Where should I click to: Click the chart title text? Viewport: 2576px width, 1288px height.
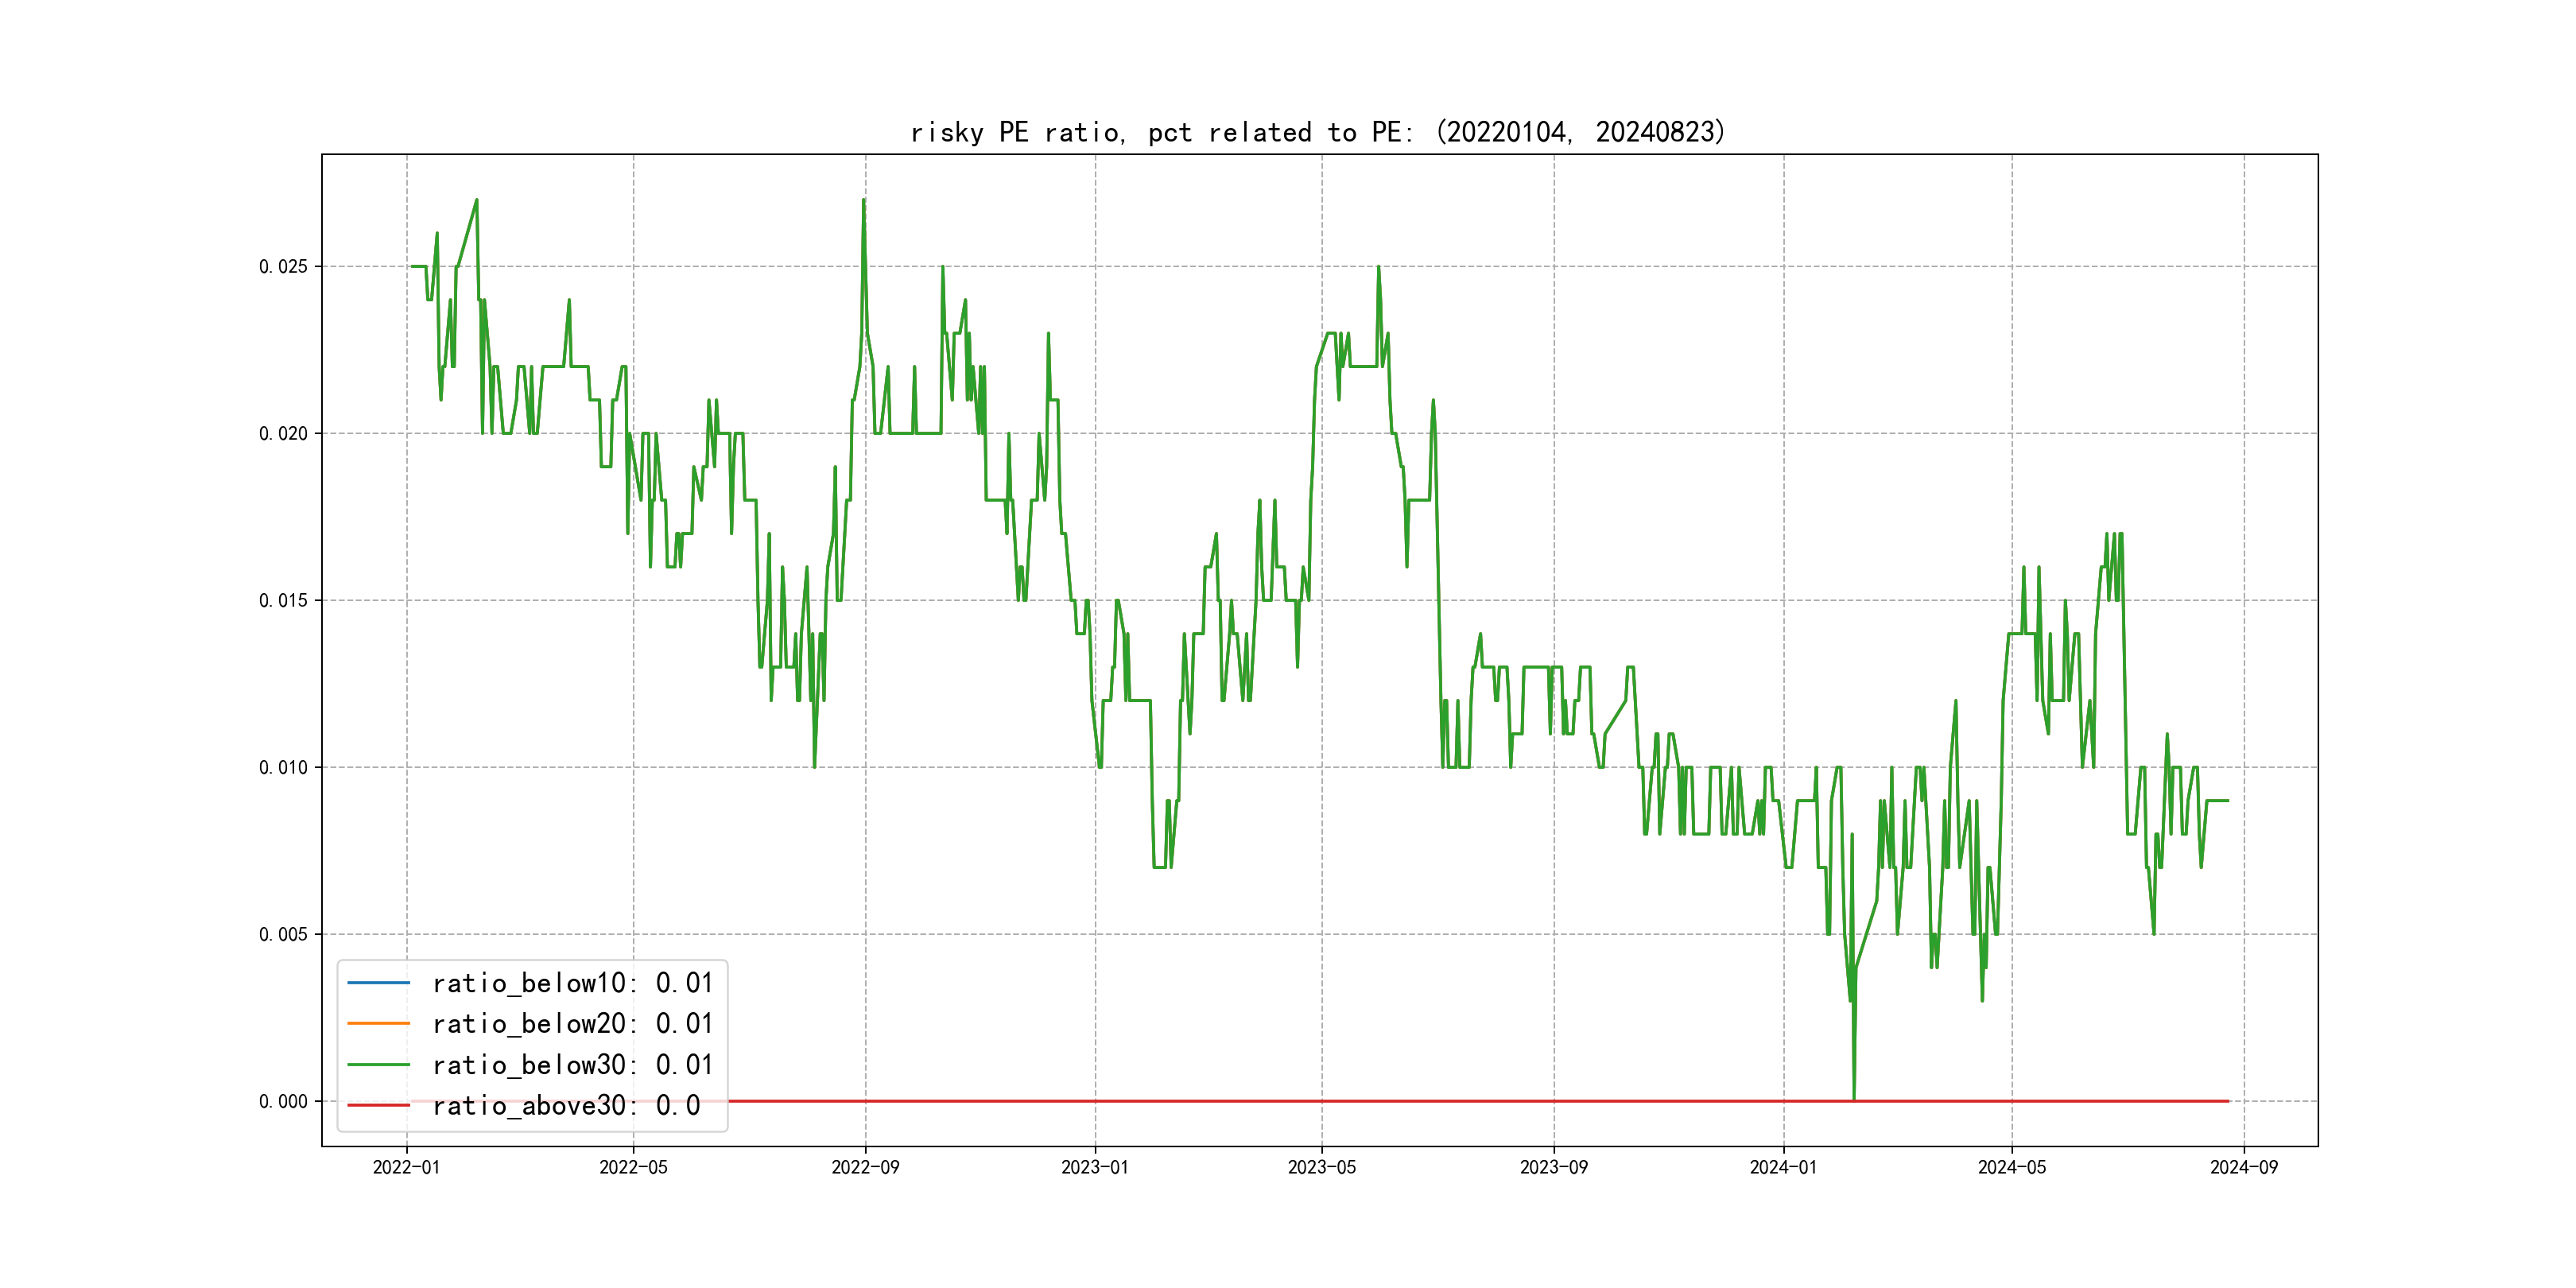(x=1318, y=132)
